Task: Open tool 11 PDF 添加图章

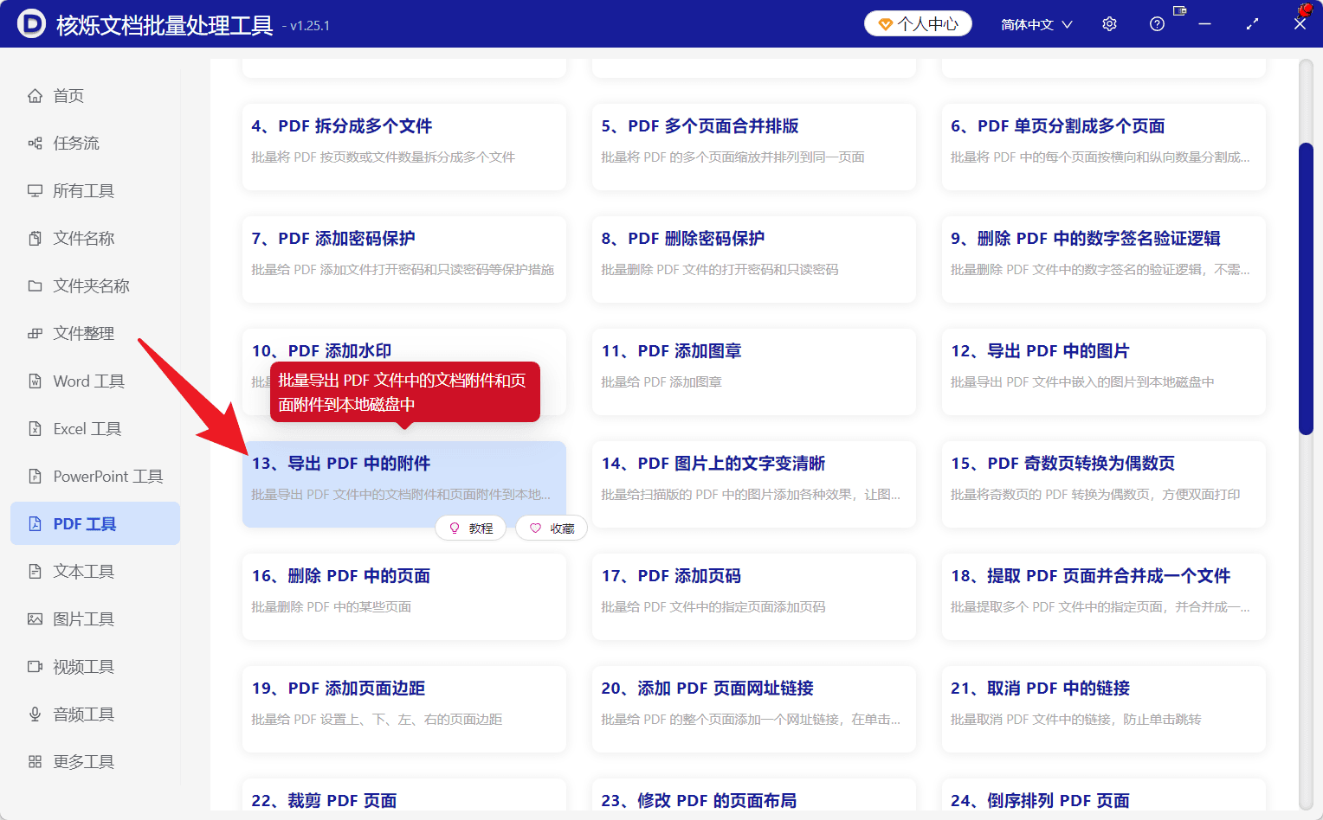Action: [754, 372]
